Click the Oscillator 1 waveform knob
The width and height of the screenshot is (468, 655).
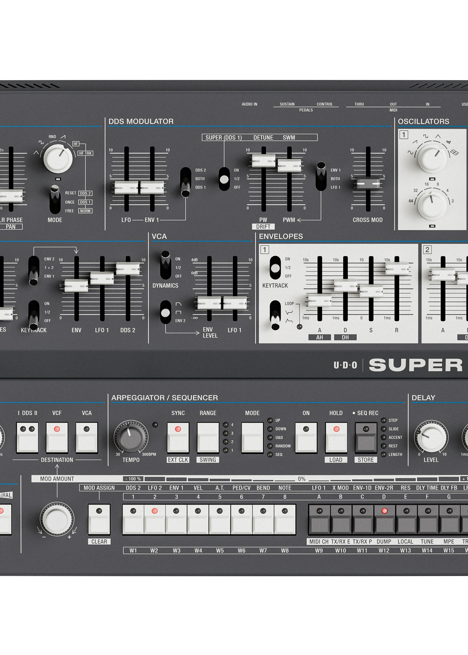(432, 158)
